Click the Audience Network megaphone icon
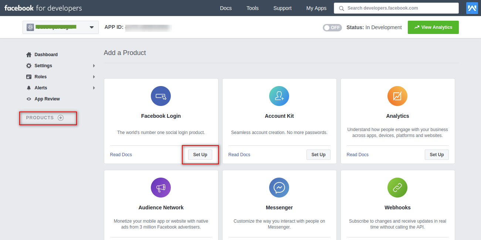This screenshot has height=240, width=481. click(161, 188)
